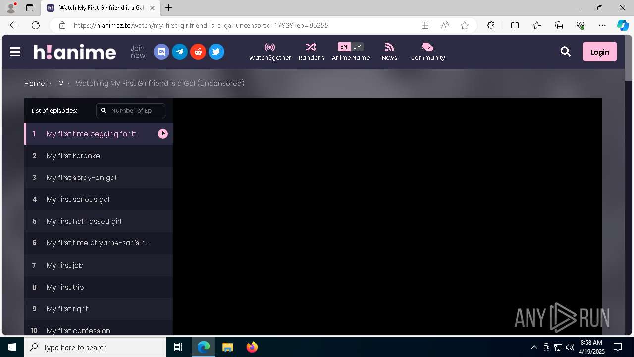Go back in the browser
The image size is (634, 357).
(x=14, y=25)
